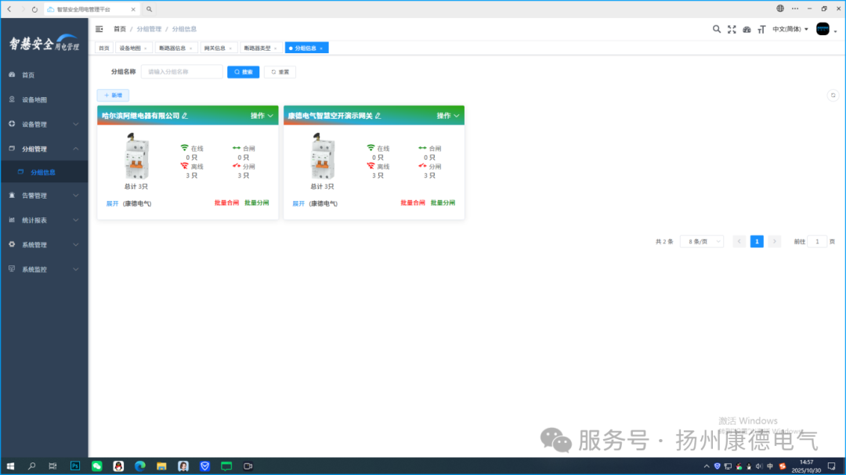Screen dimensions: 846x475
Task: Switch to the 断路器信息 tab
Action: (173, 47)
